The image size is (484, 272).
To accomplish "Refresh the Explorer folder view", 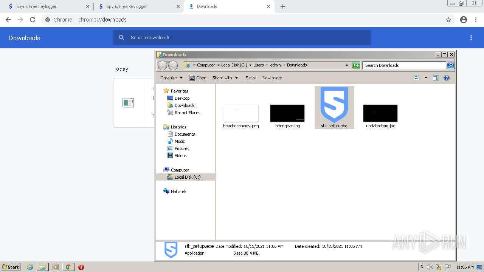I will click(356, 65).
